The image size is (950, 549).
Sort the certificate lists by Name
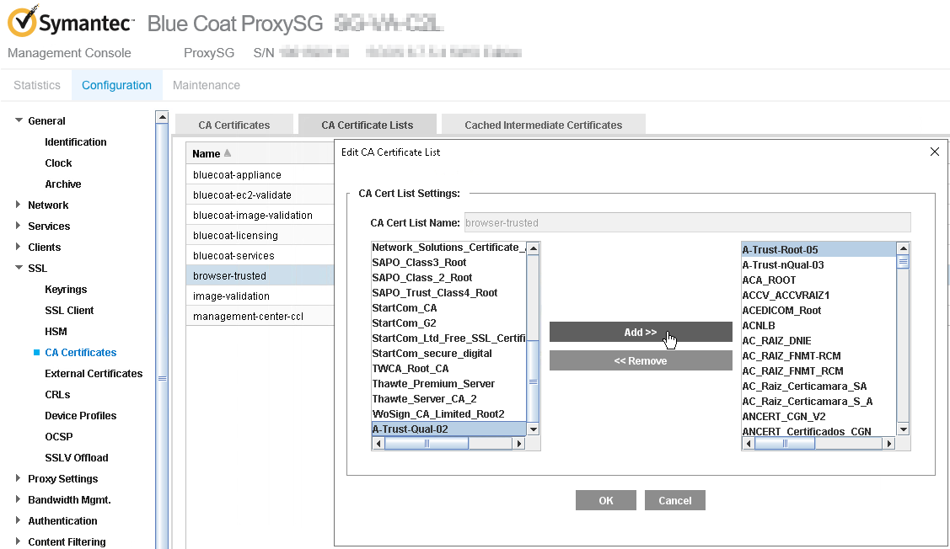tap(207, 152)
